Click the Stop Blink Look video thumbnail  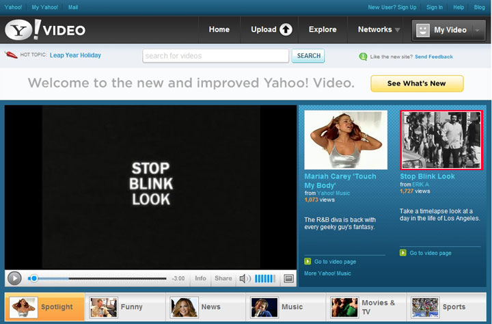[441, 140]
